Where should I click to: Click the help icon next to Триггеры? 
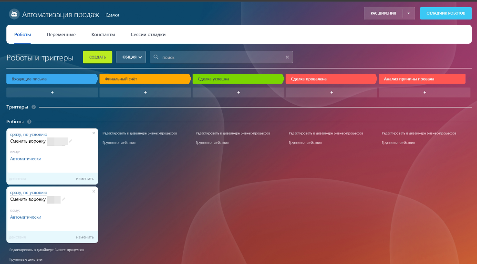(33, 107)
